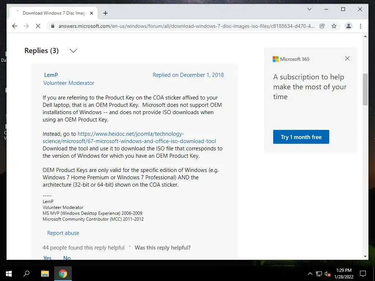
Task: Maximize the Chrome window
Action: click(x=343, y=9)
